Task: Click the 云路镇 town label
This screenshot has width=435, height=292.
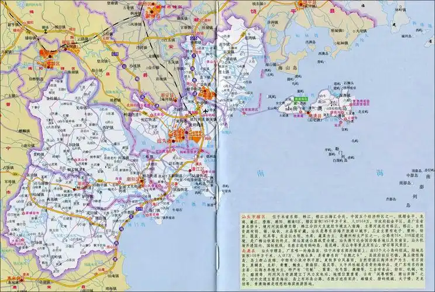Action: [x=82, y=39]
